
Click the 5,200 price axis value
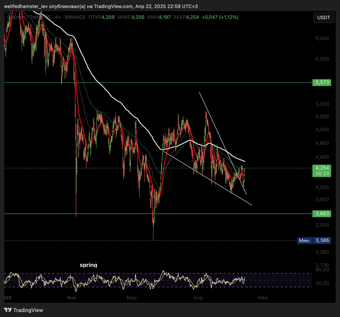322,104
